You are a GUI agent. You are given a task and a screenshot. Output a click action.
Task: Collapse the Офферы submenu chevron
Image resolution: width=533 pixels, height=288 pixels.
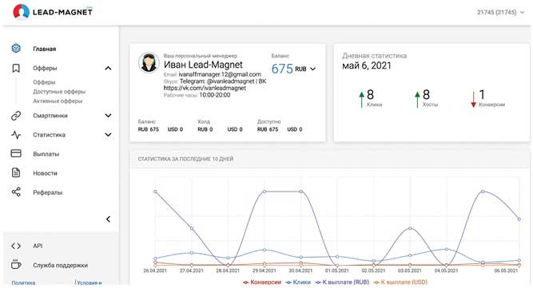(x=108, y=68)
